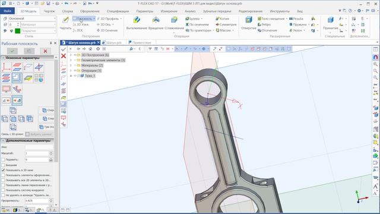Screen dimensions: 380x214
Task: Open the Зубчатые передачи ribbon tab
Action: pyautogui.click(x=217, y=11)
